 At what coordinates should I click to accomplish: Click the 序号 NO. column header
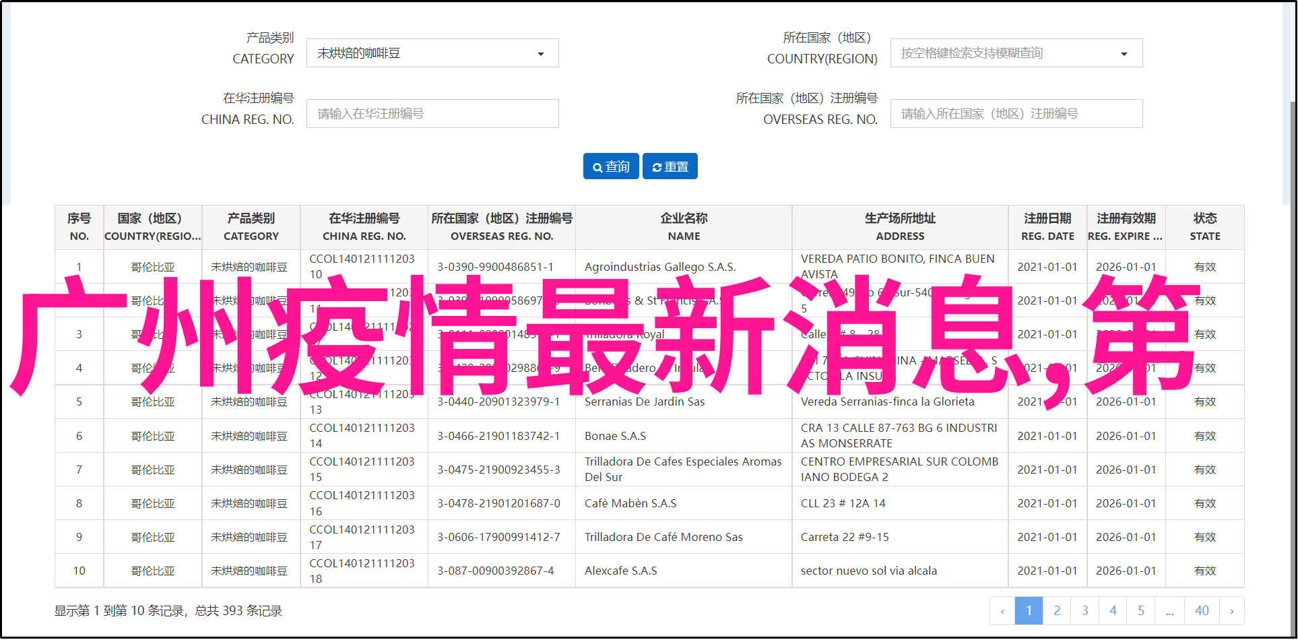coord(79,227)
